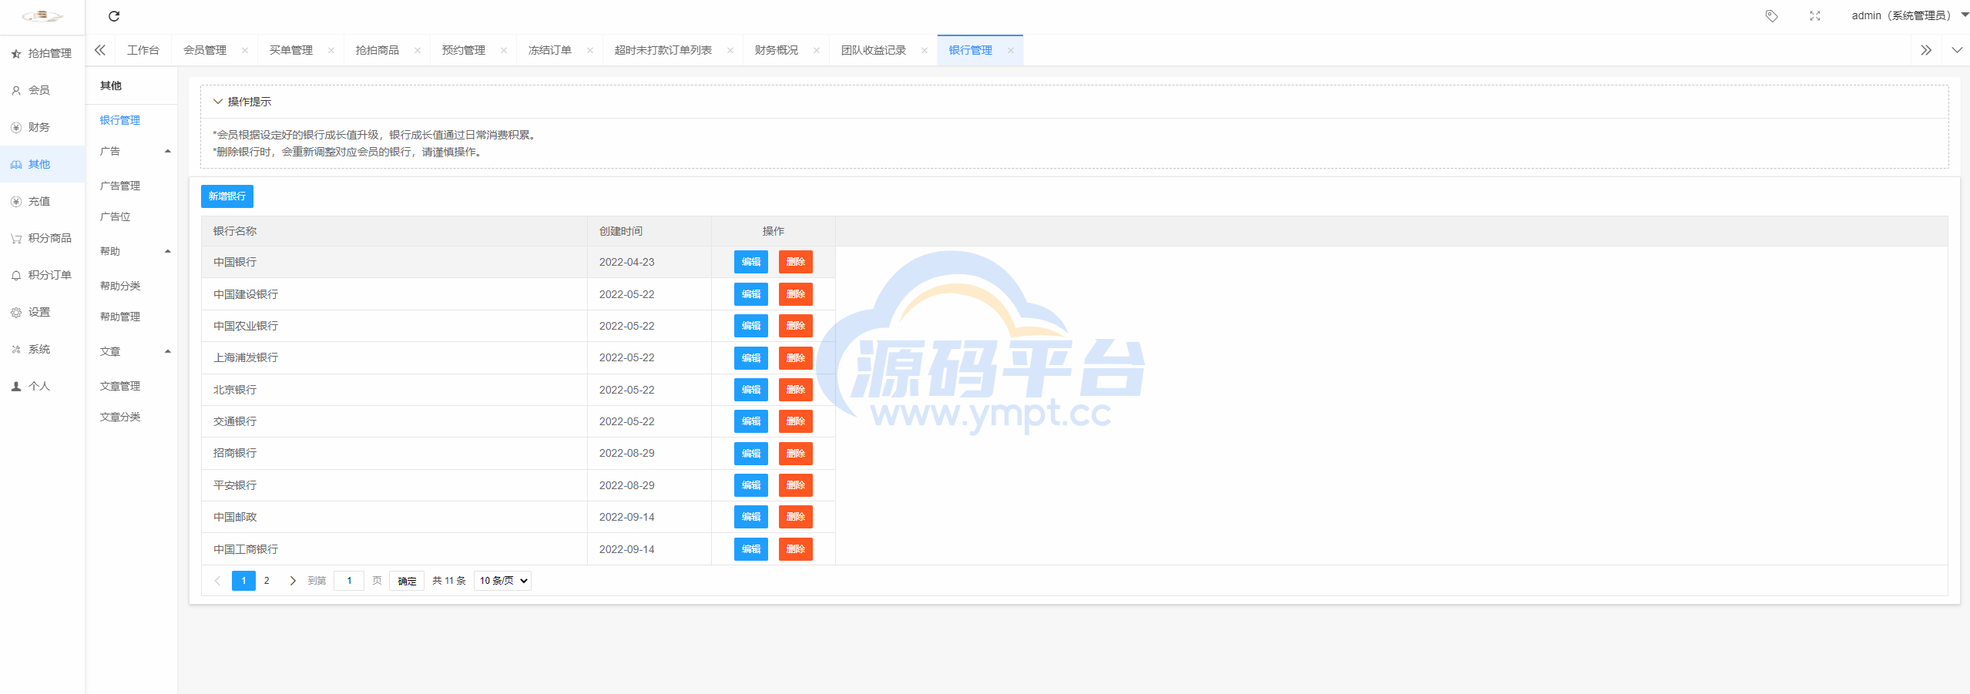The image size is (1970, 694).
Task: Open 设置 in the sidebar
Action: point(42,312)
